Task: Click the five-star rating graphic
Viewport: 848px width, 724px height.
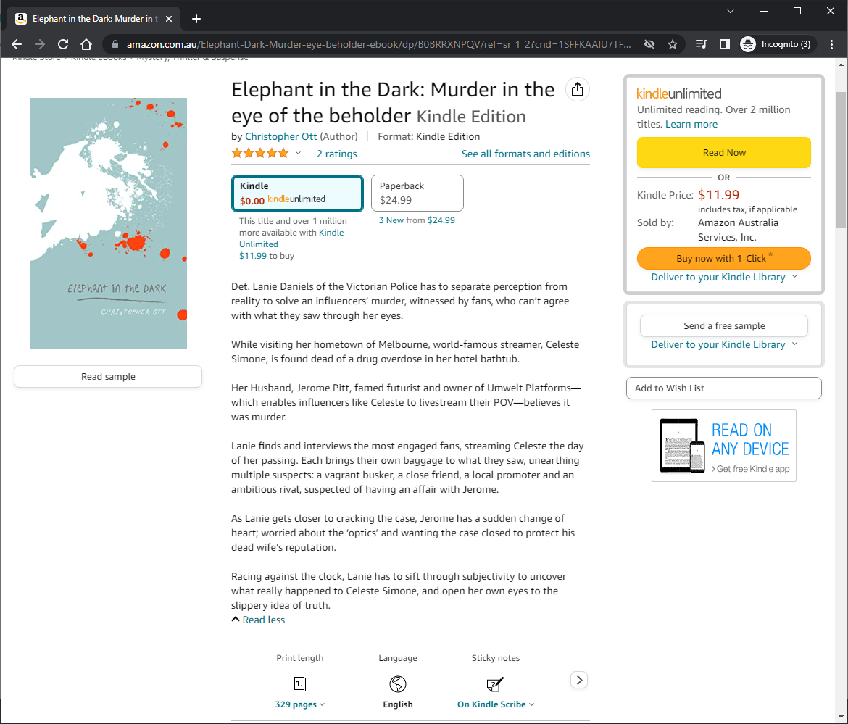Action: click(x=260, y=154)
